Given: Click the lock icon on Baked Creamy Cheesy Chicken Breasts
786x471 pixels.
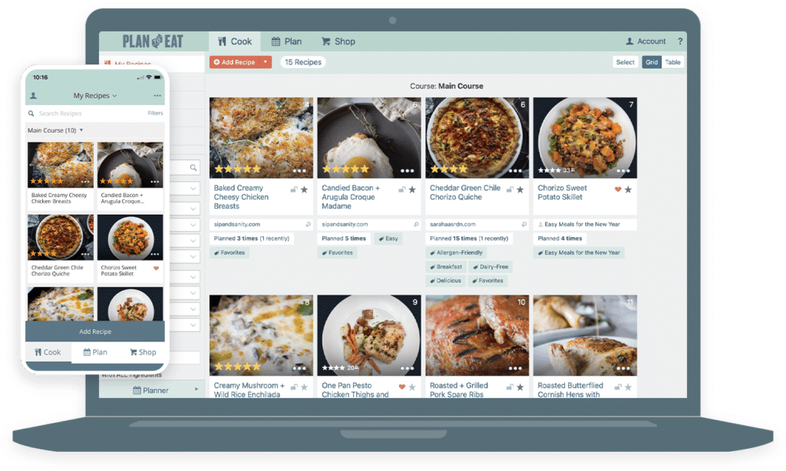Looking at the screenshot, I should click(x=294, y=189).
